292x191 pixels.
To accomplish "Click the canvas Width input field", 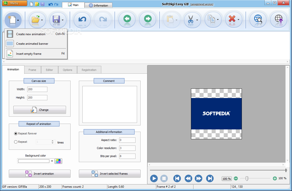I will point(37,89).
